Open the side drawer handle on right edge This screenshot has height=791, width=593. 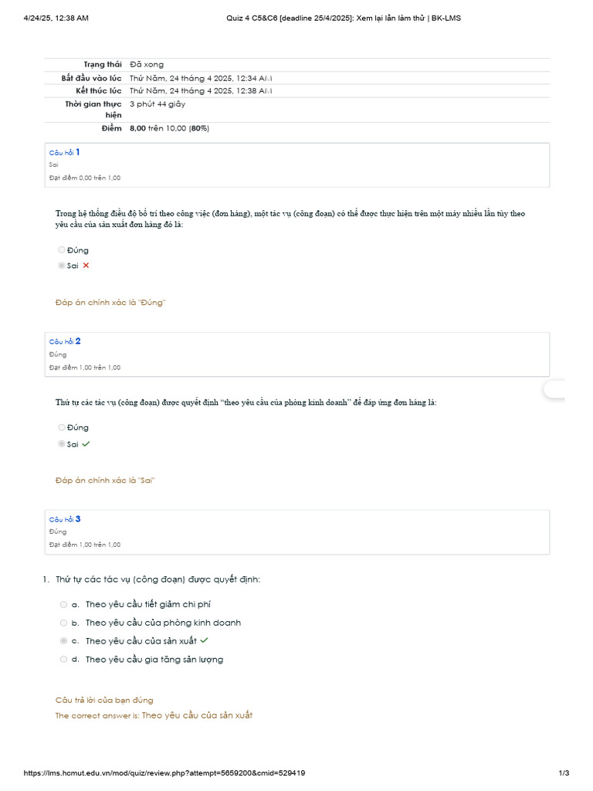point(555,390)
